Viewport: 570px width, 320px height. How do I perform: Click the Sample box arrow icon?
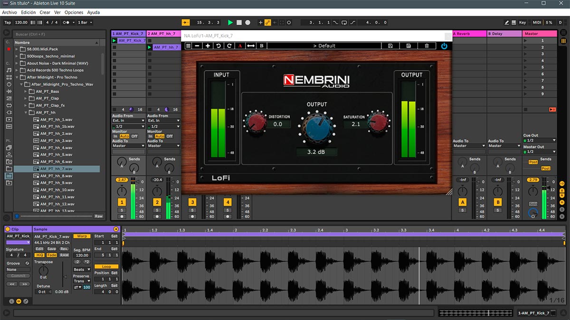pos(116,229)
